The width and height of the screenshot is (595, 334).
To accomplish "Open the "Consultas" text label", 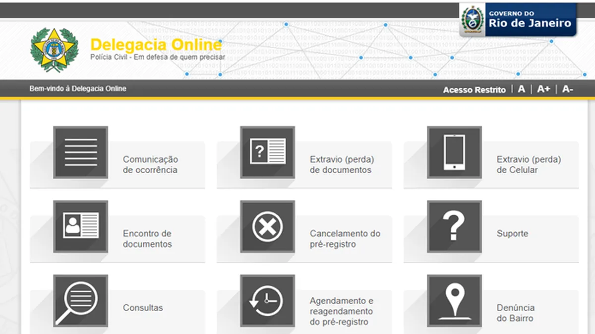I will 143,308.
